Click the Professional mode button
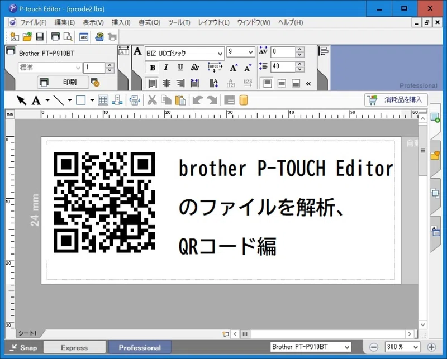The height and width of the screenshot is (359, 447). [x=140, y=348]
